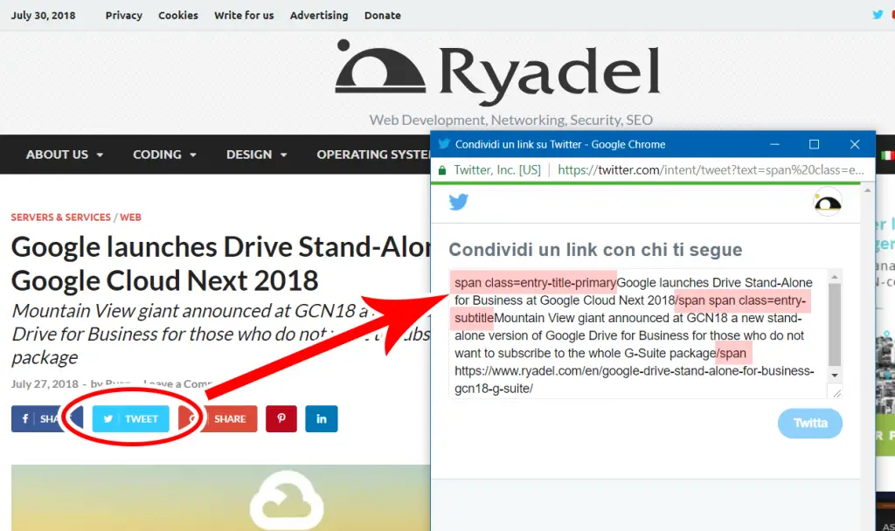Click the Italian flag language icon
Viewport: 895px width, 531px height.
click(x=887, y=155)
